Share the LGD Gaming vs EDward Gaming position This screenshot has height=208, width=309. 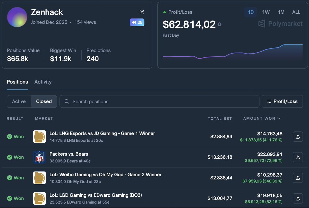pos(298,198)
